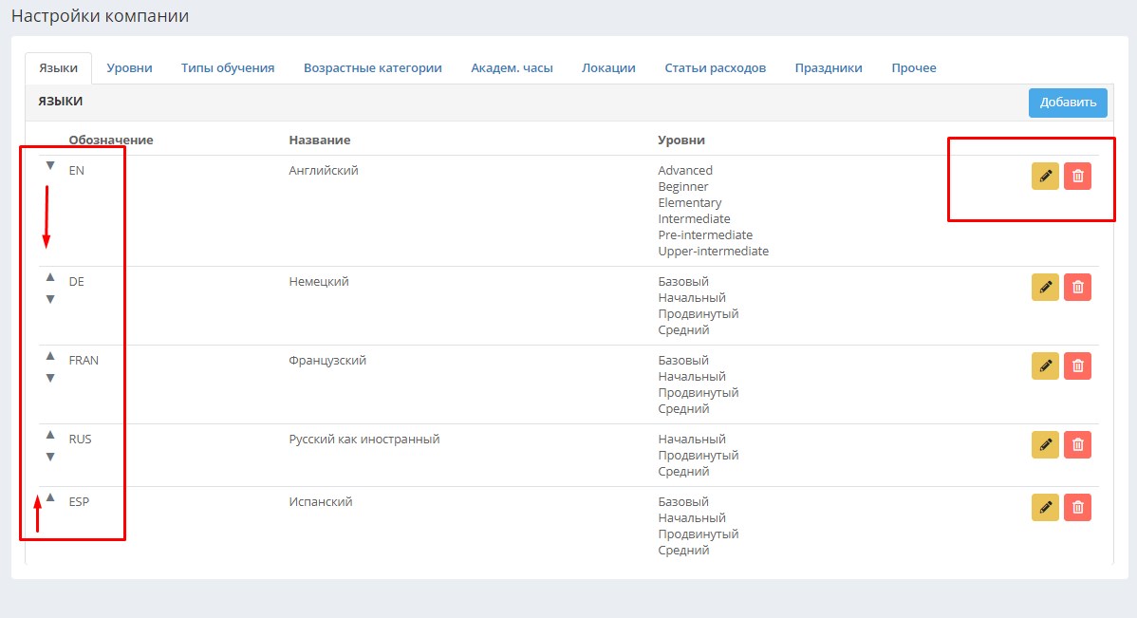
Task: Click the Добавить button
Action: point(1068,103)
